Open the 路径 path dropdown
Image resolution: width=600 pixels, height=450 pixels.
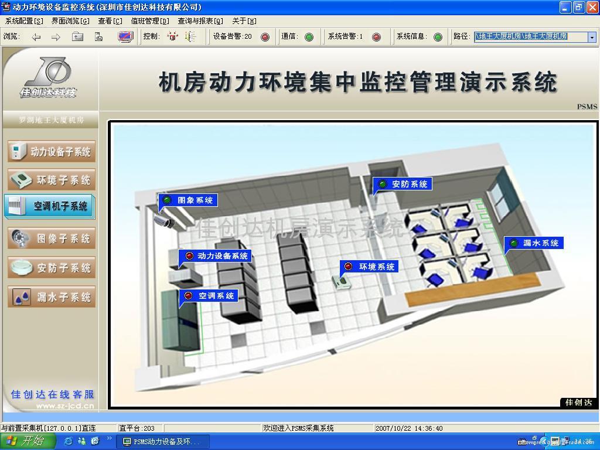[590, 36]
